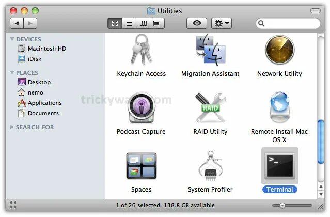Screen dimensions: 330x217
Task: Open the Keychain Access application icon
Action: pos(141,50)
